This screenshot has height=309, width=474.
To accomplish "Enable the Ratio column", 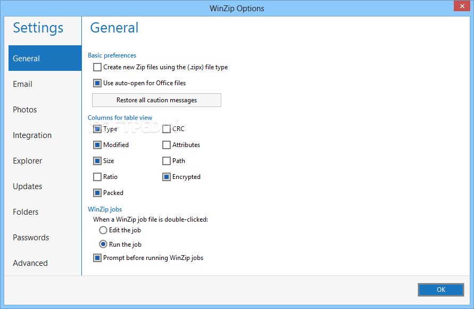I will 97,177.
